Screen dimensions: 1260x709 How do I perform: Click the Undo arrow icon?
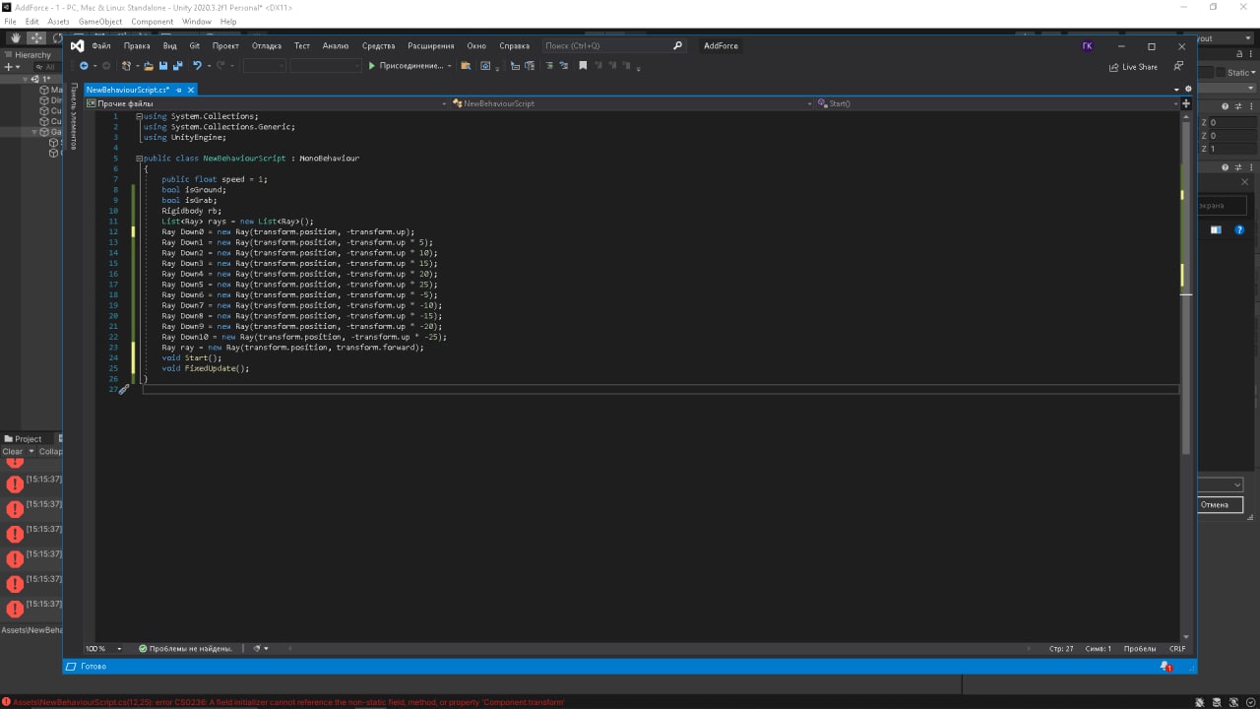pyautogui.click(x=197, y=66)
